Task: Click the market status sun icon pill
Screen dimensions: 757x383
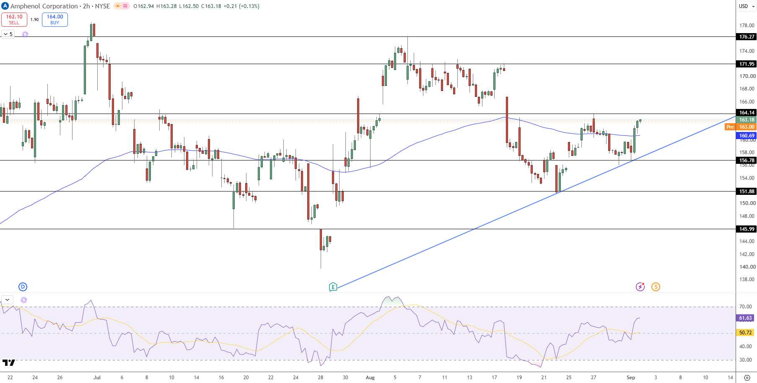Action: pyautogui.click(x=122, y=6)
